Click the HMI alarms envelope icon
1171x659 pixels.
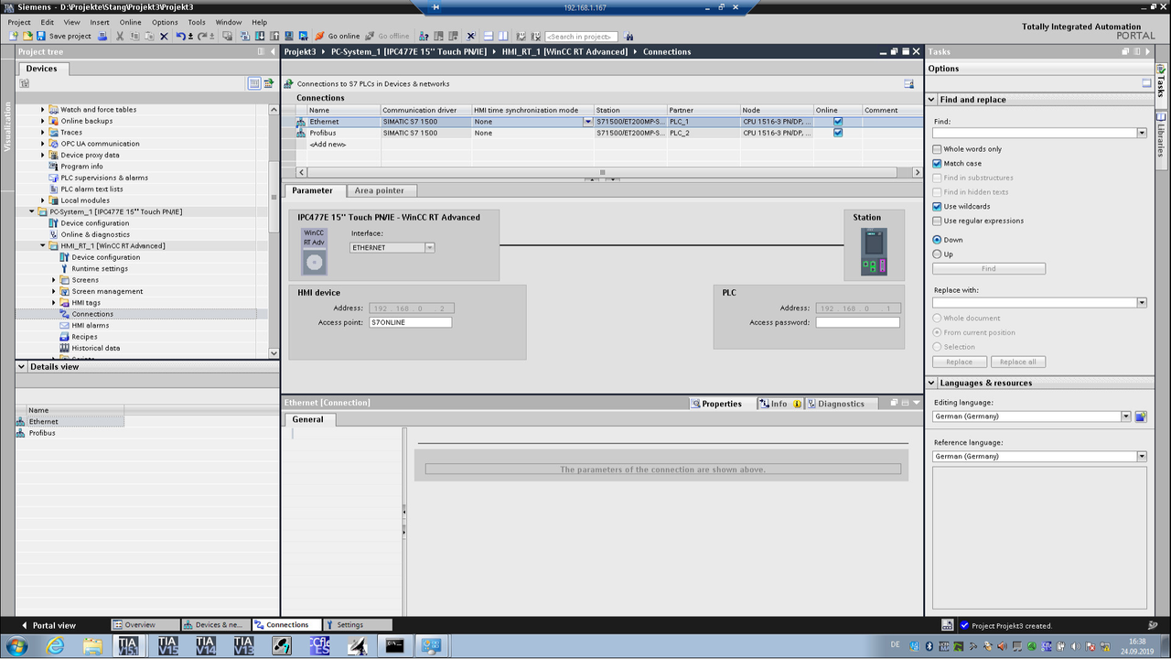(x=64, y=325)
